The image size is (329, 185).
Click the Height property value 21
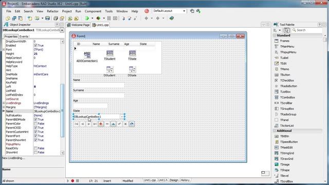pyautogui.click(x=35, y=53)
